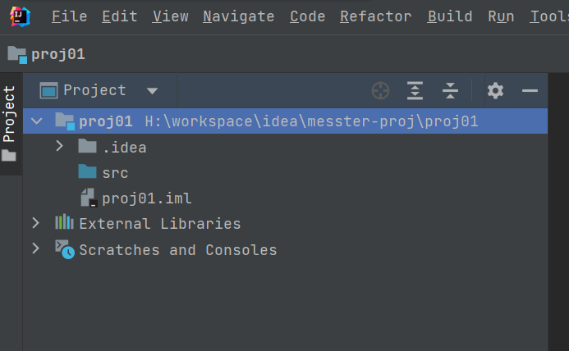Viewport: 569px width, 351px height.
Task: Open the File menu
Action: [69, 16]
